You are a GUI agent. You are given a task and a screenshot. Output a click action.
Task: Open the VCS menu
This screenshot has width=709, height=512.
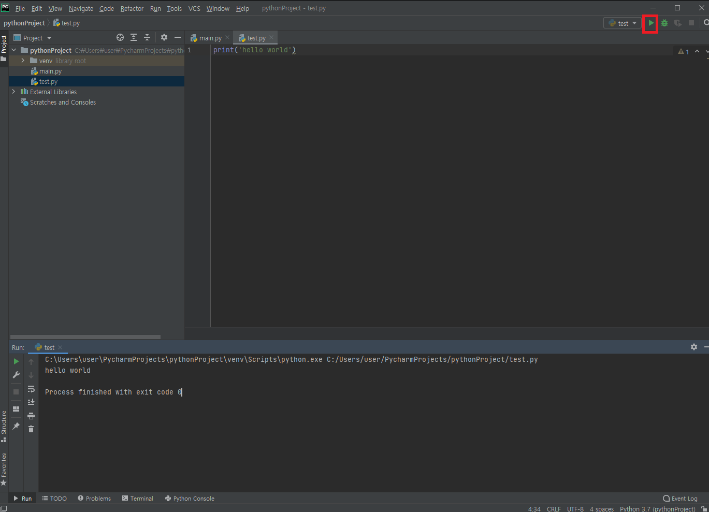click(x=194, y=8)
